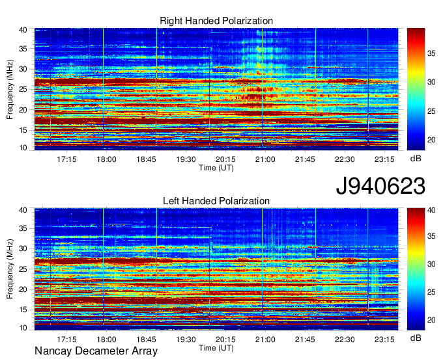443x359 pixels.
Task: Click the 35 MHz tick label on the Right Handed plot
Action: click(23, 49)
